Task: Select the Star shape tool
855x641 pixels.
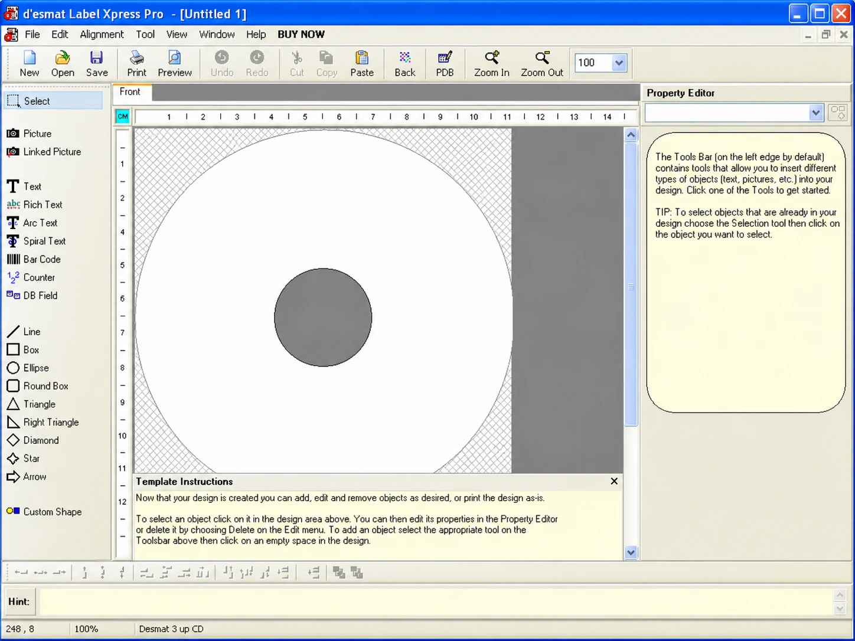Action: [23, 459]
